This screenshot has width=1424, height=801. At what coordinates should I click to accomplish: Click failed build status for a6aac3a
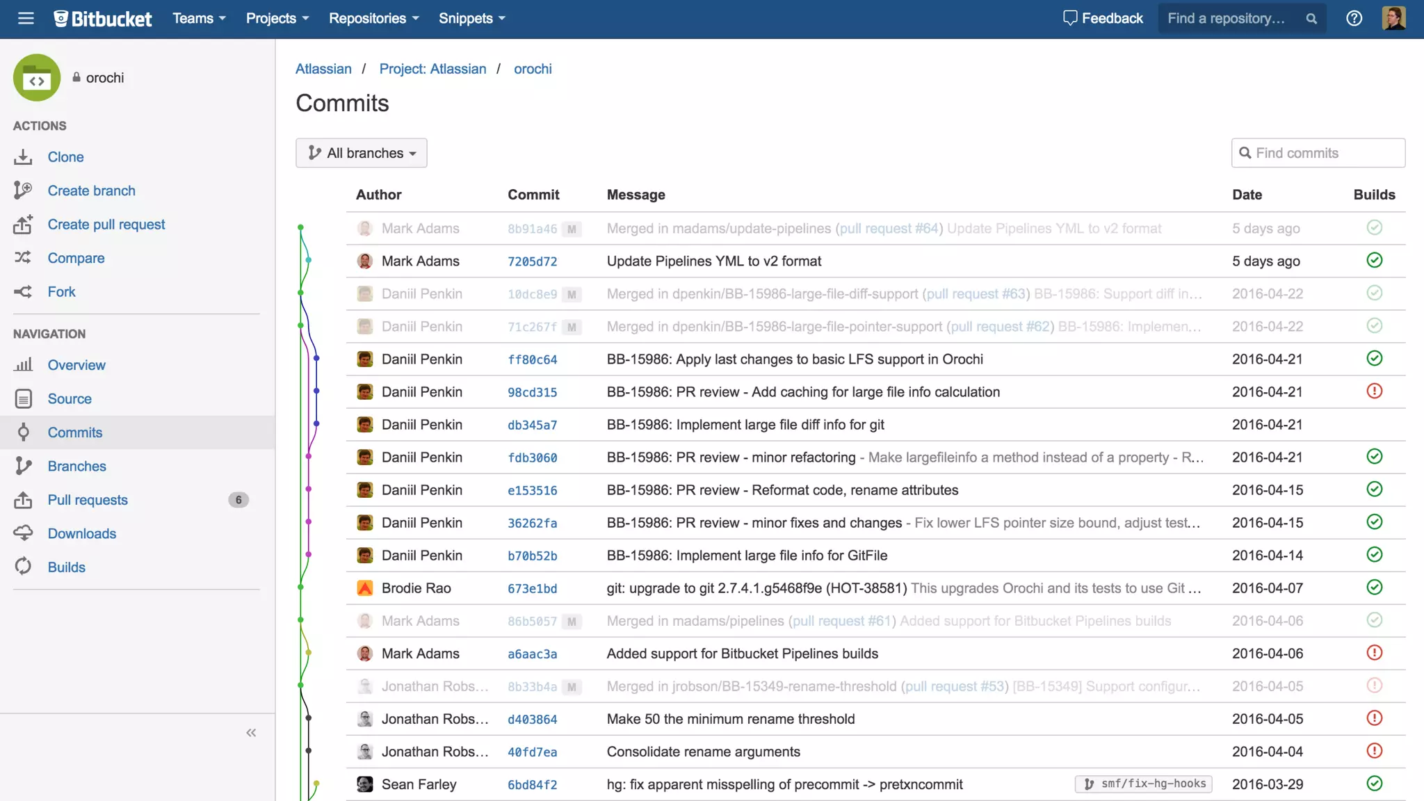[1374, 653]
